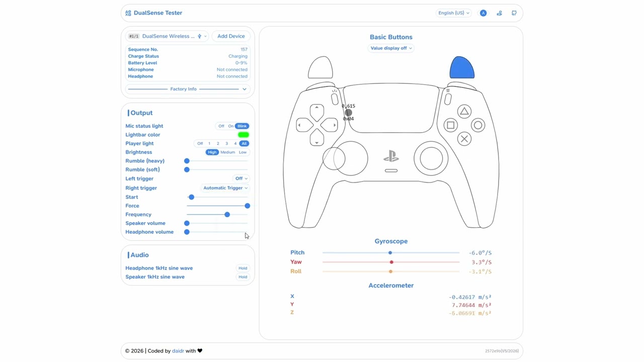
Task: Click the Headphone volume slider handle
Action: [x=187, y=232]
